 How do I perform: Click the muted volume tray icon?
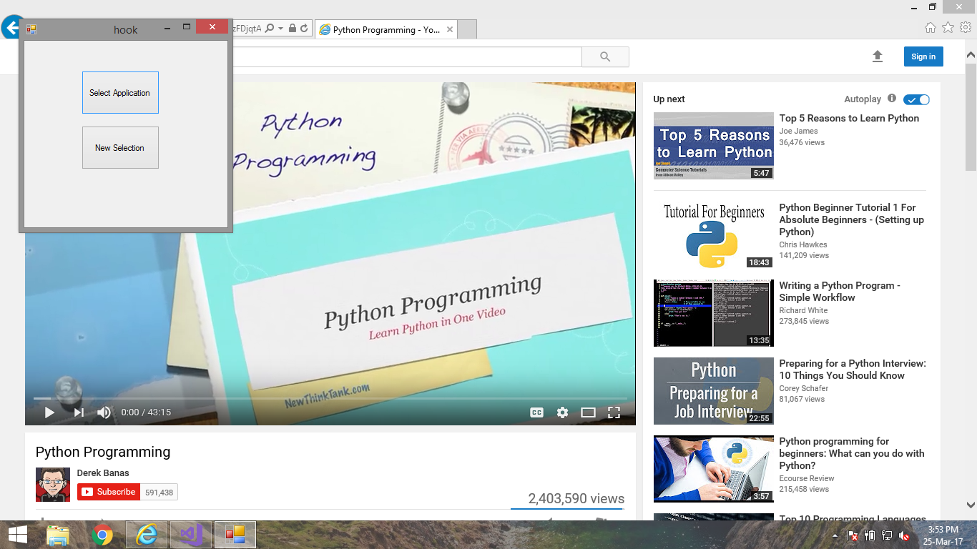coord(904,535)
